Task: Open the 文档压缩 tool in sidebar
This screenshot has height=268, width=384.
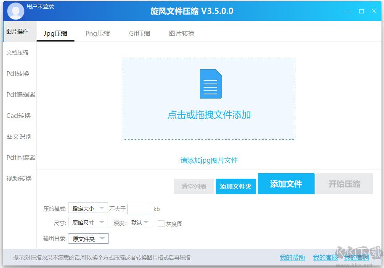Action: pos(18,52)
